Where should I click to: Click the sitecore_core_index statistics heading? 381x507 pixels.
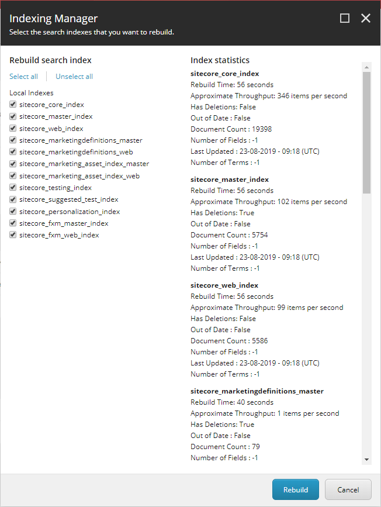(x=225, y=74)
